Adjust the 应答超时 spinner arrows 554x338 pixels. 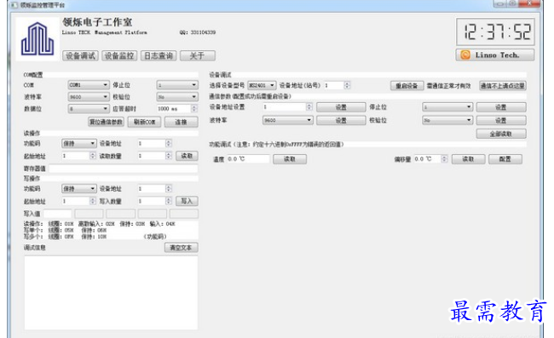pyautogui.click(x=194, y=109)
